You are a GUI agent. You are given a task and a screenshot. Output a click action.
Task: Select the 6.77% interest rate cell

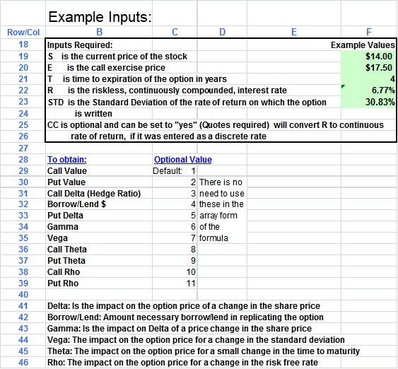tap(368, 90)
